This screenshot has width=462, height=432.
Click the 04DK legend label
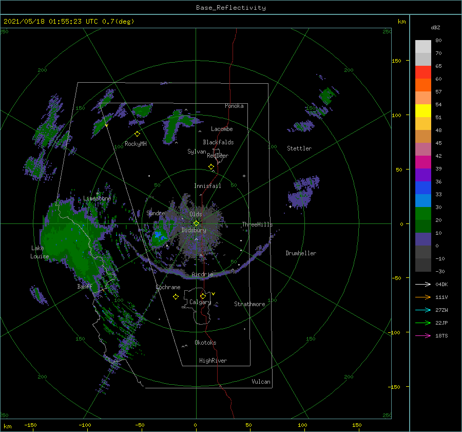coord(441,284)
